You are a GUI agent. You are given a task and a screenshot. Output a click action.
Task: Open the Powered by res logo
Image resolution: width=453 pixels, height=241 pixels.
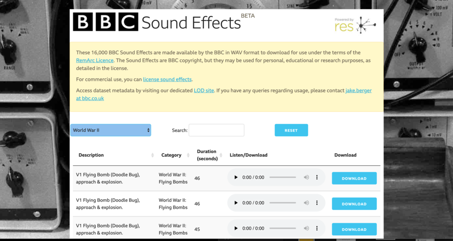click(x=355, y=25)
